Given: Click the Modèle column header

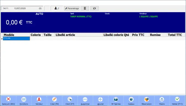Looking at the screenshot, I should pos(16,35).
